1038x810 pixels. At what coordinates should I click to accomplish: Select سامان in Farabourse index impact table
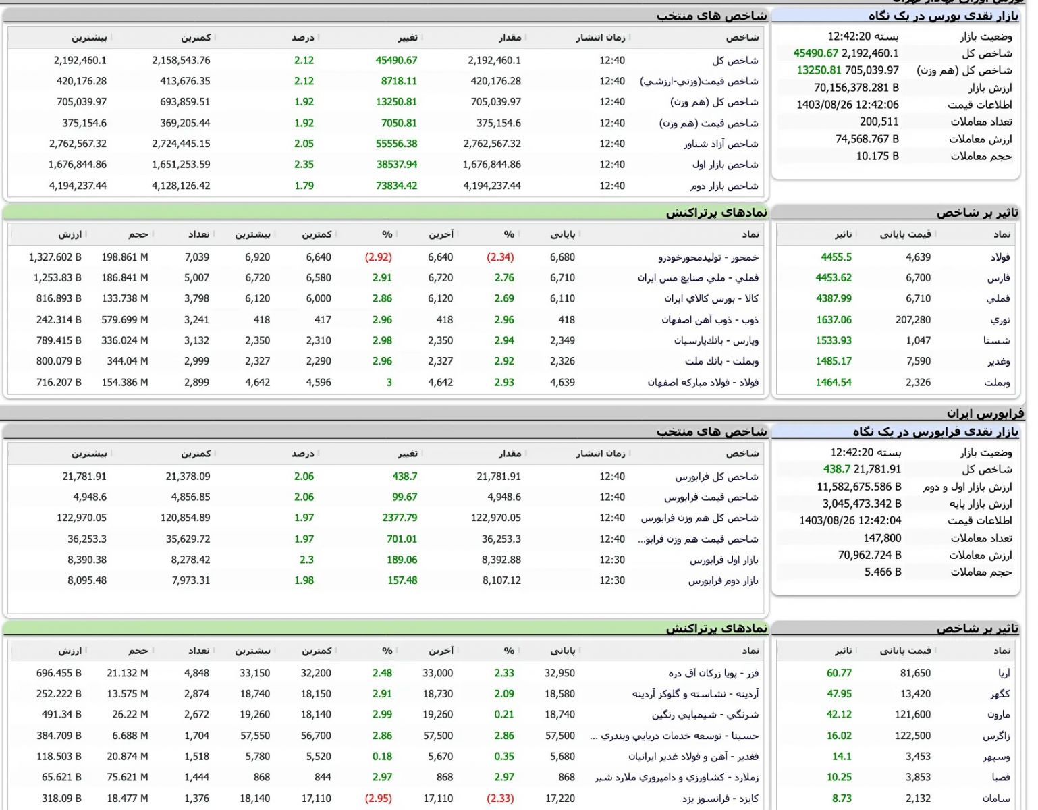tap(997, 799)
